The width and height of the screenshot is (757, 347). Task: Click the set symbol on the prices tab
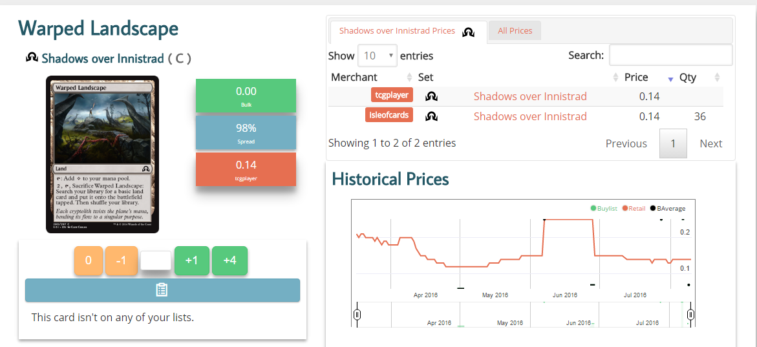[469, 32]
